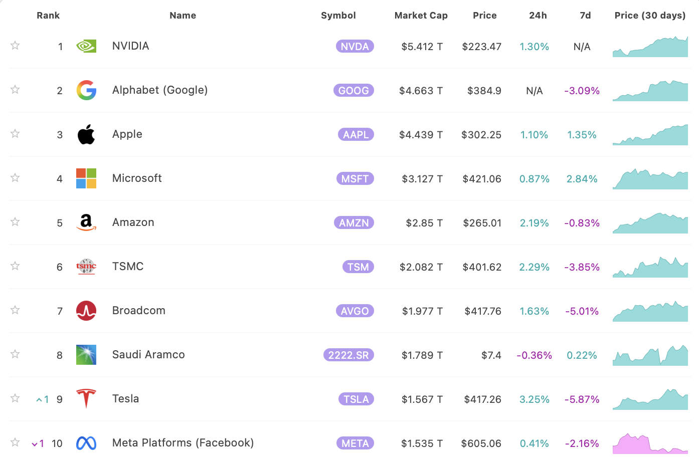
Task: Toggle the Tesla favorite star
Action: [15, 398]
